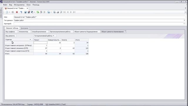
Task: Open the Инструменты menu
Action: [19, 5]
